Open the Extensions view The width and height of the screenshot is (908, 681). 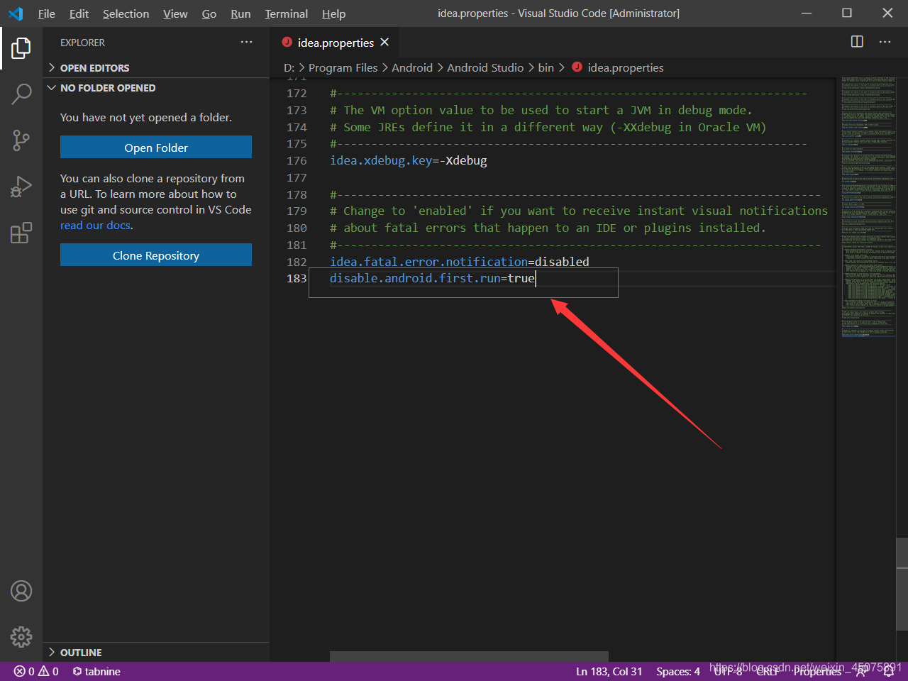(21, 233)
